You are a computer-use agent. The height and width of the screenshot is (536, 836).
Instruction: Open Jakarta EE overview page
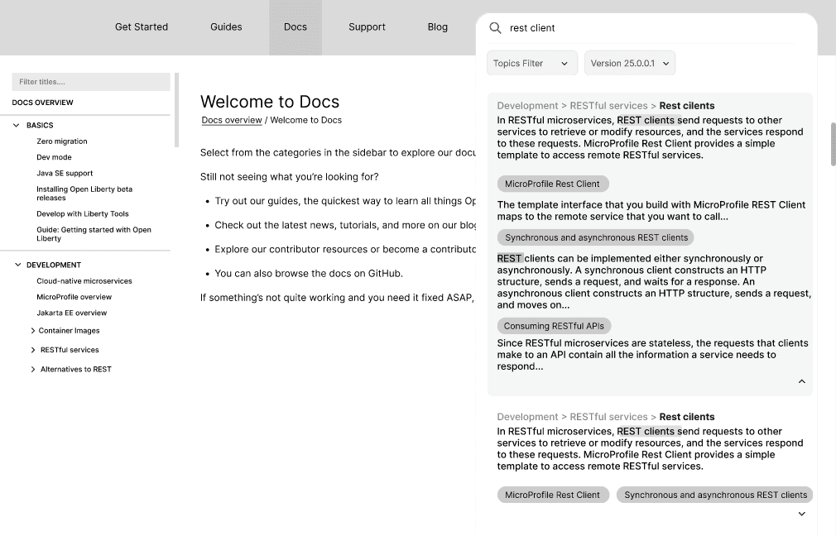click(x=71, y=313)
